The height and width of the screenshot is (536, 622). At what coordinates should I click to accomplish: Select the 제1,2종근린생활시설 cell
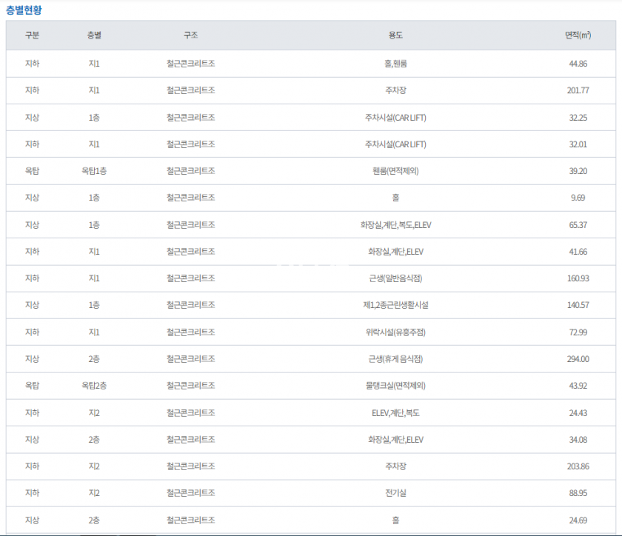click(395, 305)
